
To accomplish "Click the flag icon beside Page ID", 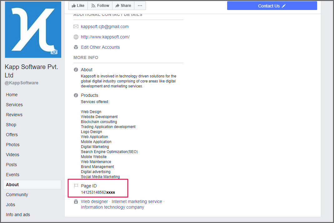I will 76,186.
